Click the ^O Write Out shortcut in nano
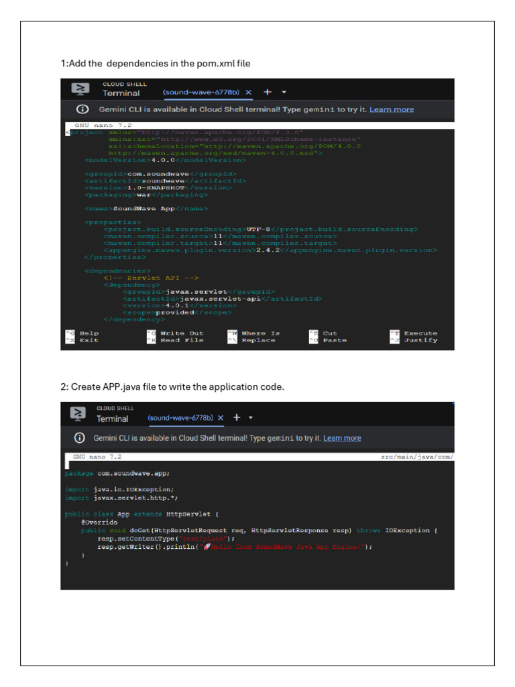 tap(175, 333)
